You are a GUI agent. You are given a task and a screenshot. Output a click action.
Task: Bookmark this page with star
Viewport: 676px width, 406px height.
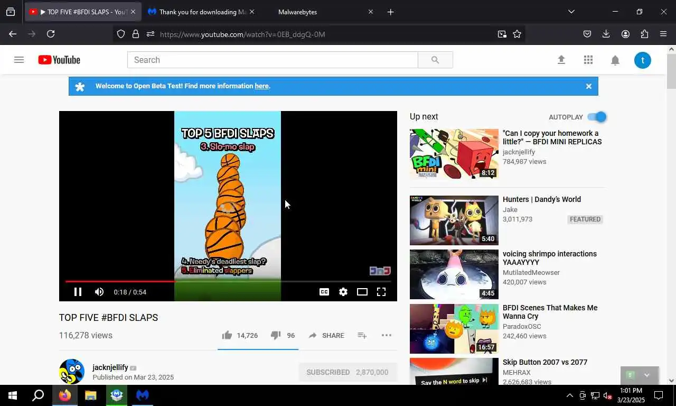pyautogui.click(x=517, y=34)
